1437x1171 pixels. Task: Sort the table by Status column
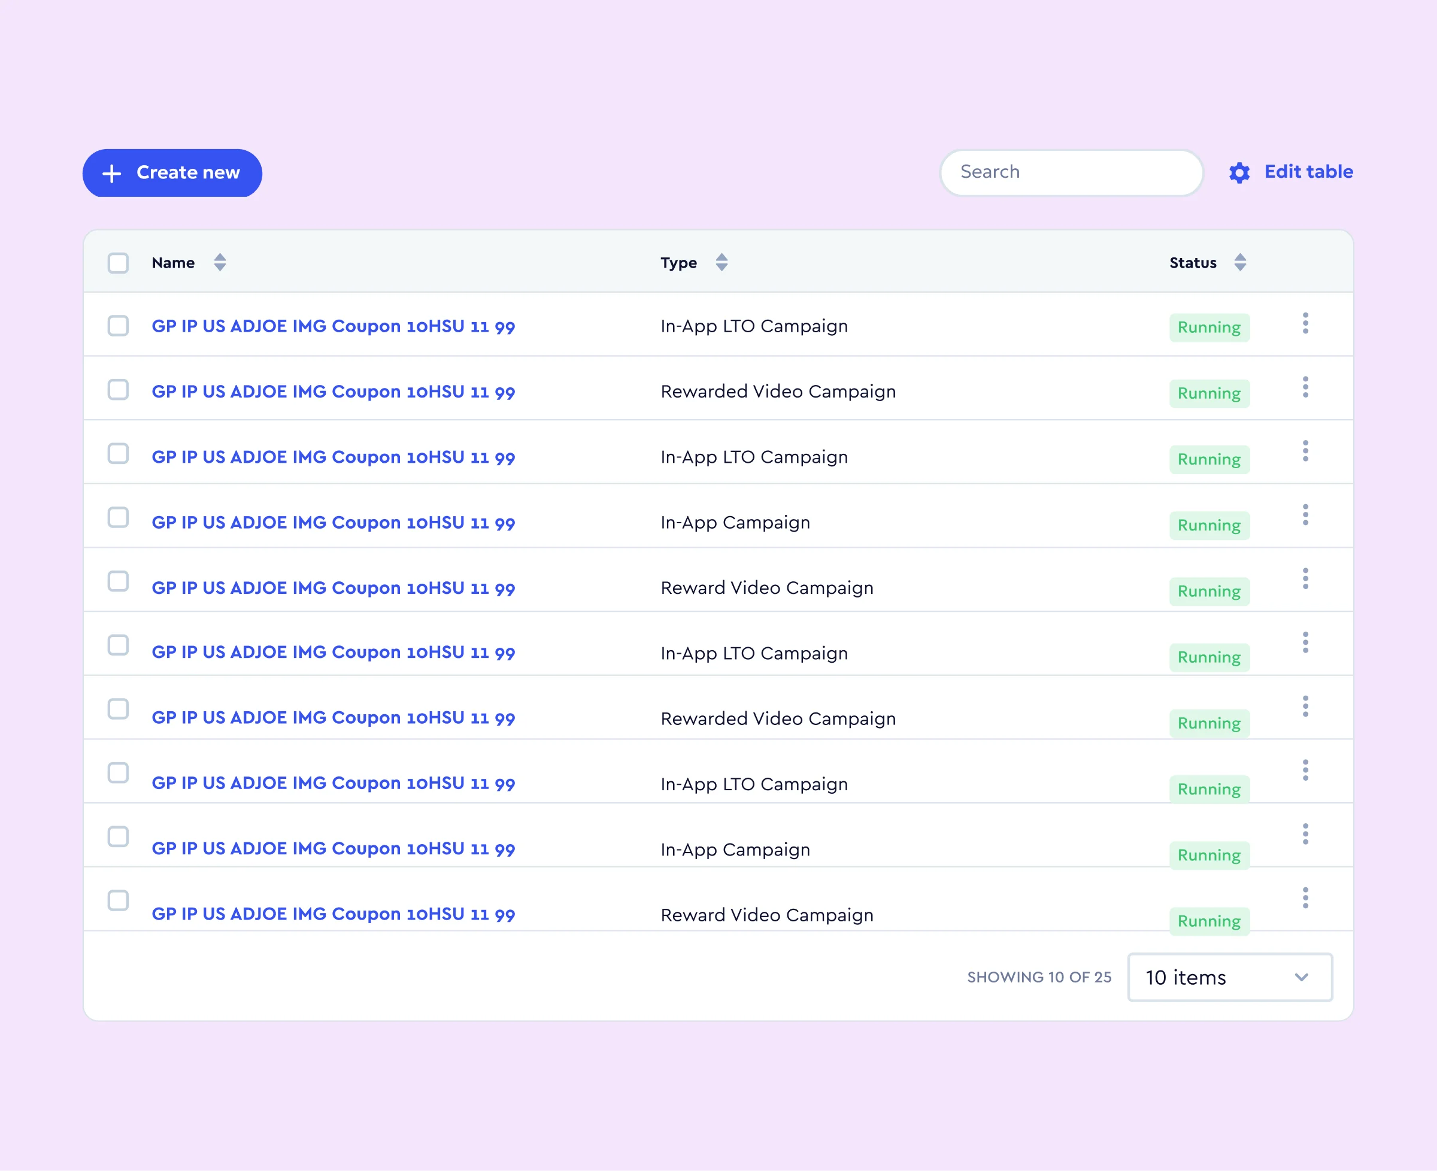[1241, 262]
